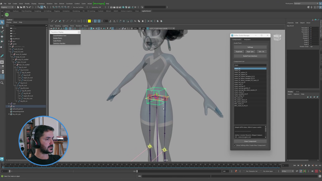
Task: Open the Skeleton menu
Action: [49, 4]
